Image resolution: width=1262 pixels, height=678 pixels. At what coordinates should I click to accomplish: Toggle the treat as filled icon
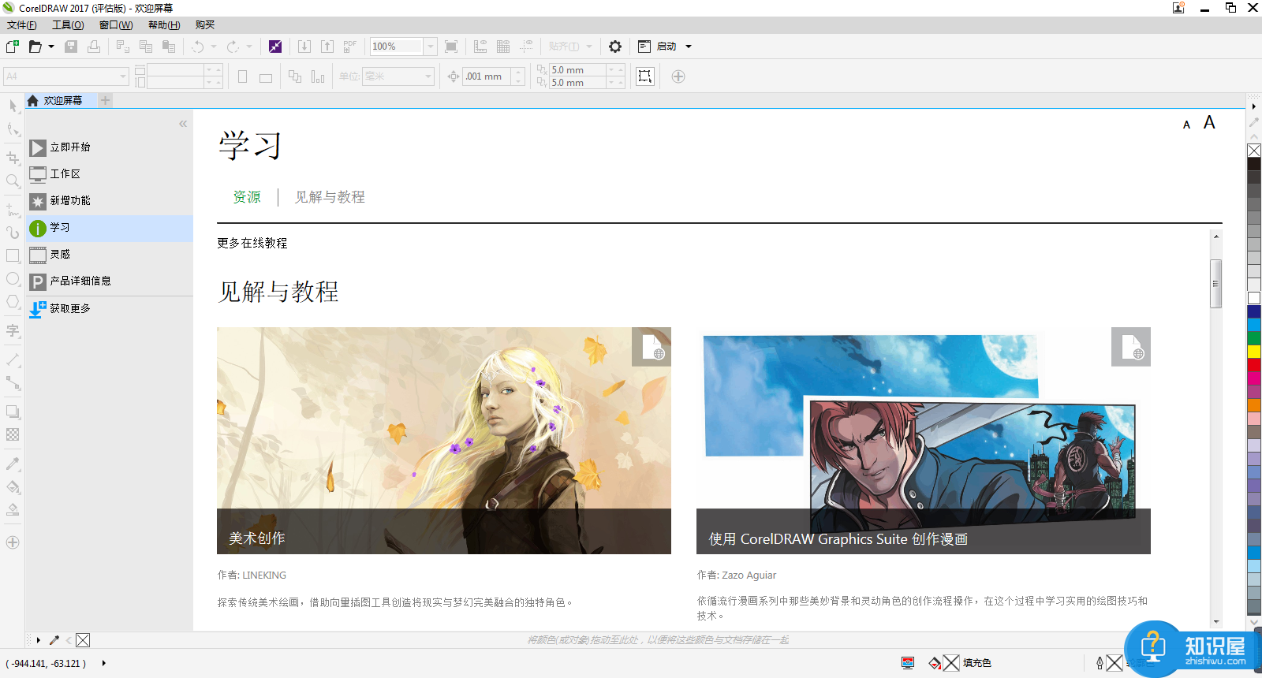645,76
